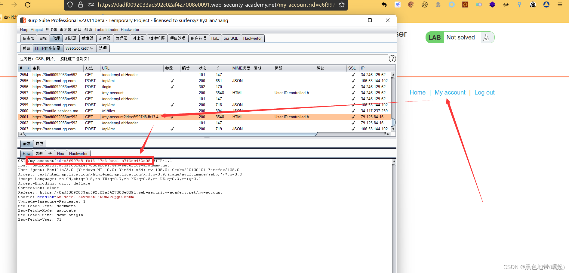Open the 重发器 (Repeater) tab
This screenshot has width=569, height=273.
tap(88, 39)
